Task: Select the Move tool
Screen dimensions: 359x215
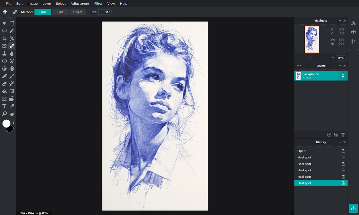Action: [4, 23]
